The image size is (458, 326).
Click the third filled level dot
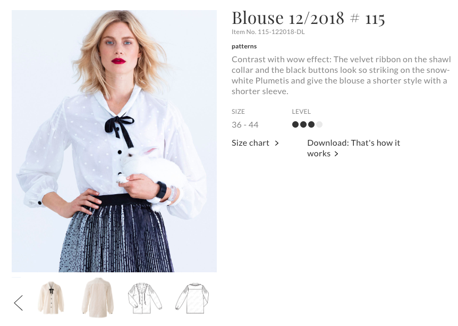[x=311, y=125]
